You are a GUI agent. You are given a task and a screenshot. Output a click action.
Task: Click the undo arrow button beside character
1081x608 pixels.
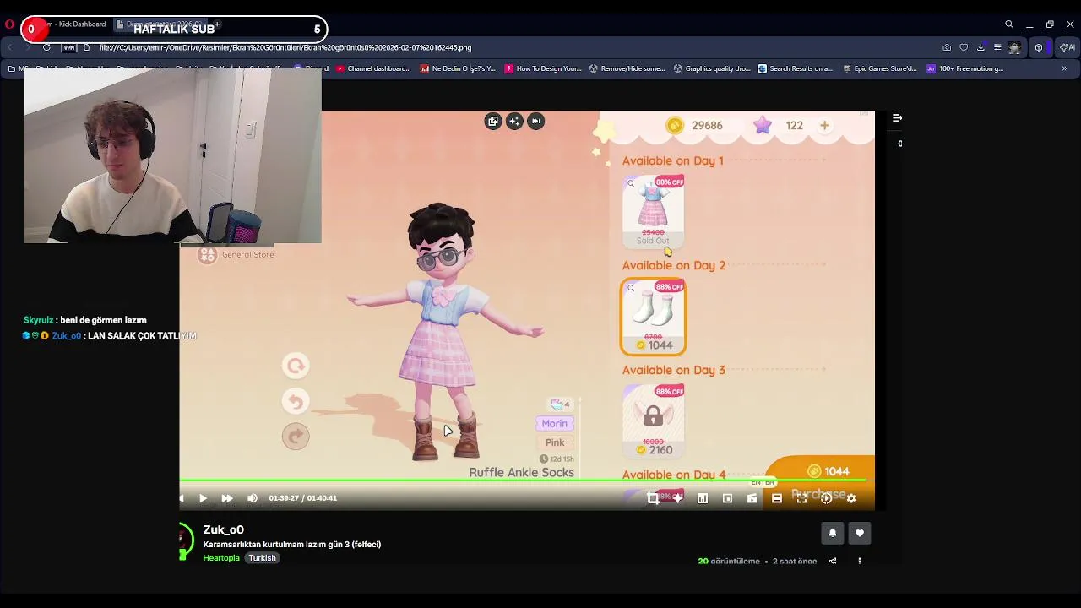[x=296, y=401]
